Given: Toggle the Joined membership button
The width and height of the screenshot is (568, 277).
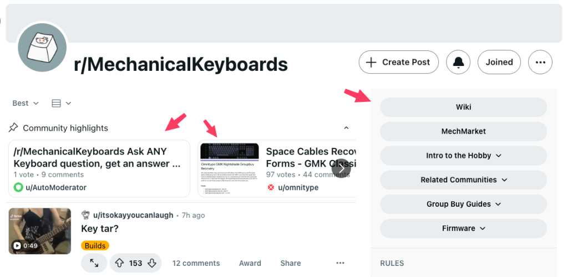Looking at the screenshot, I should coord(499,62).
